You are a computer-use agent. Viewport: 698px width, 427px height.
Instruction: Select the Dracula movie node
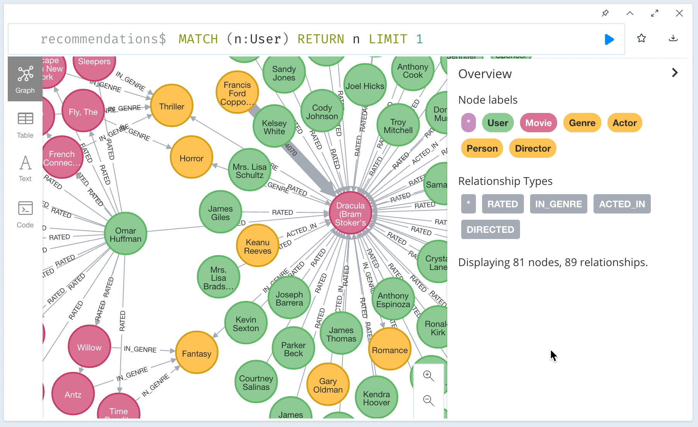(x=351, y=213)
